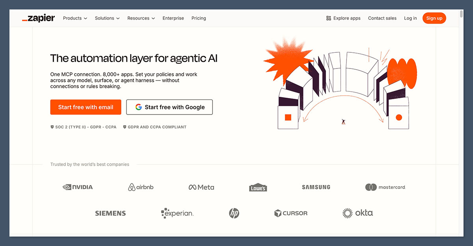
Task: Open the Pricing page
Action: point(199,18)
